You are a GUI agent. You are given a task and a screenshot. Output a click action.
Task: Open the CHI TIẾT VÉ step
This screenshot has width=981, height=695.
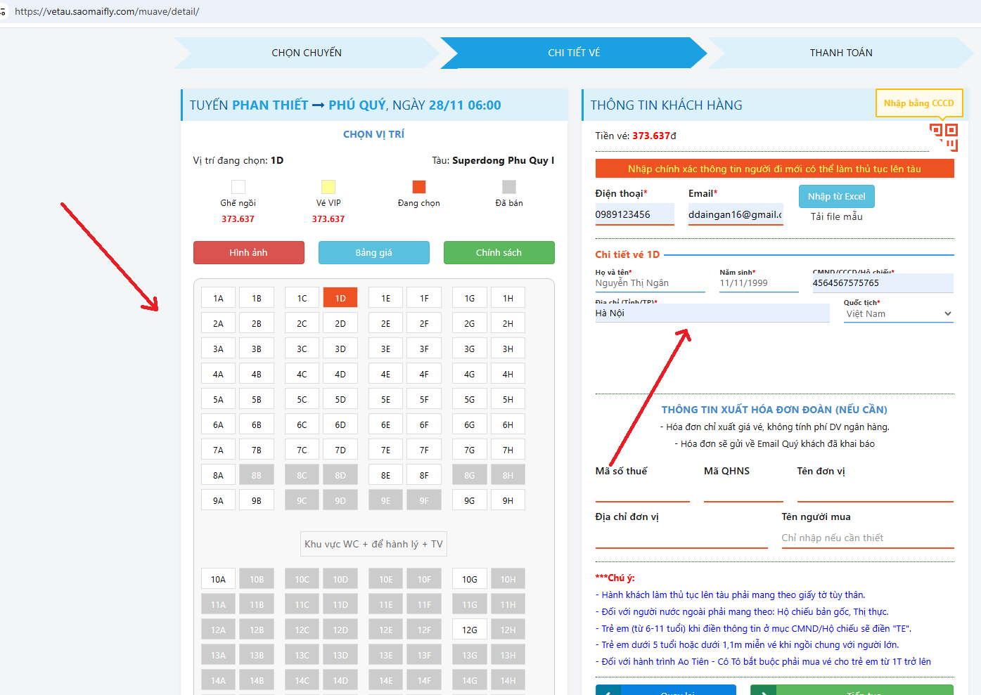tap(574, 53)
